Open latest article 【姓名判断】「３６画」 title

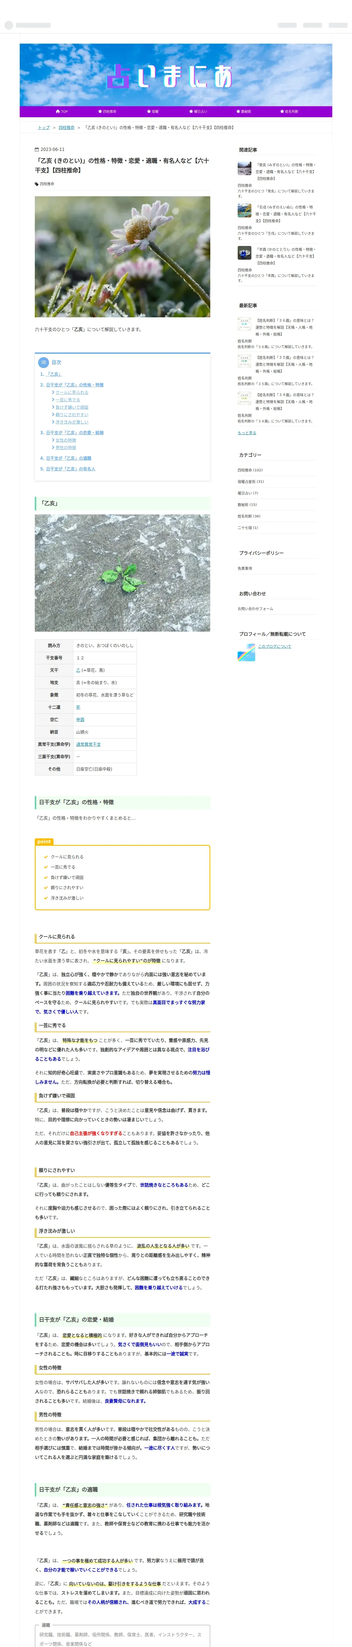click(285, 327)
